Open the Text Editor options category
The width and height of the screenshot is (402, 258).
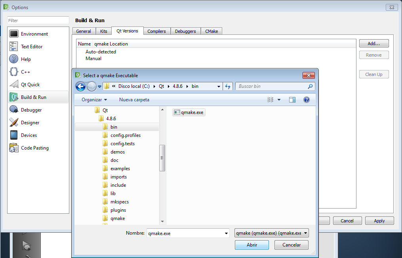38,46
